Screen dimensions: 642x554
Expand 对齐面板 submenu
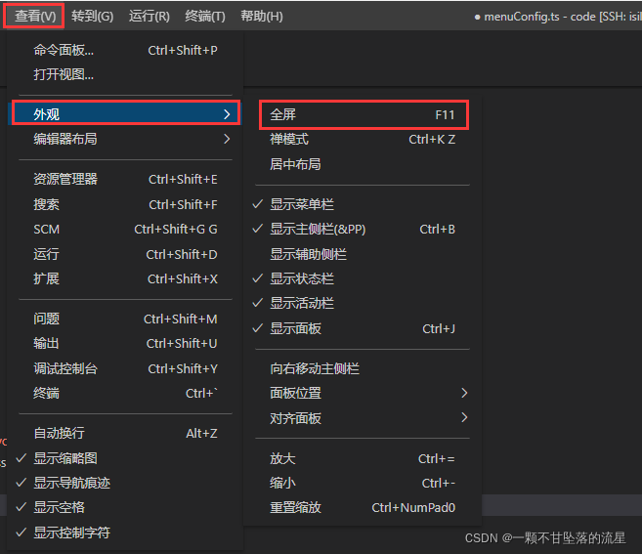(x=363, y=418)
